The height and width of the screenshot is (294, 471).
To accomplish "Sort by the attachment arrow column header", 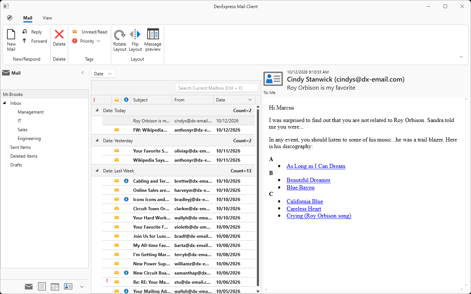I will coord(126,100).
